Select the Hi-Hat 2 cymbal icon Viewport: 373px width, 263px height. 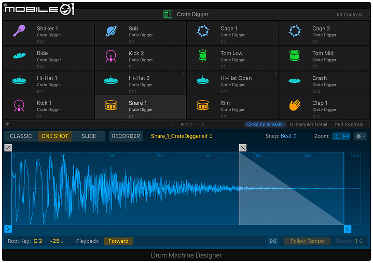[111, 80]
